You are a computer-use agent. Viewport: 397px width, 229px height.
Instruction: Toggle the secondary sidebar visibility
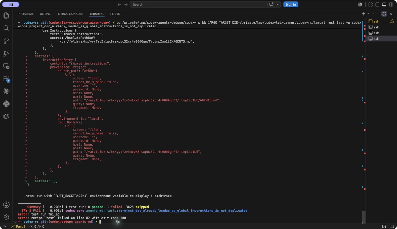(x=391, y=4)
